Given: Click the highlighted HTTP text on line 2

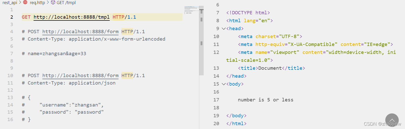Looking at the screenshot, I should (118, 17).
